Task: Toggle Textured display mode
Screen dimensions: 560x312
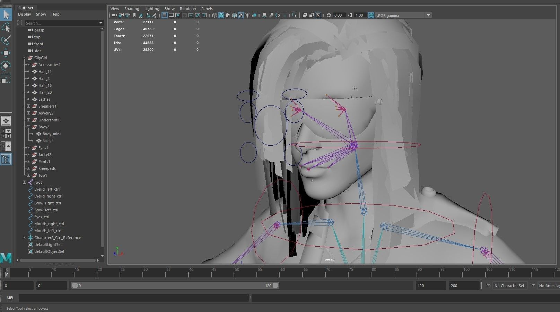Action: [241, 15]
